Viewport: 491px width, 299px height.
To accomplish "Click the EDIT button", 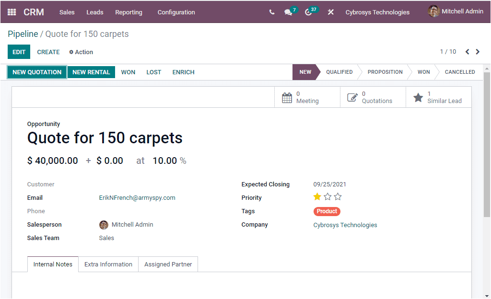I will point(19,51).
